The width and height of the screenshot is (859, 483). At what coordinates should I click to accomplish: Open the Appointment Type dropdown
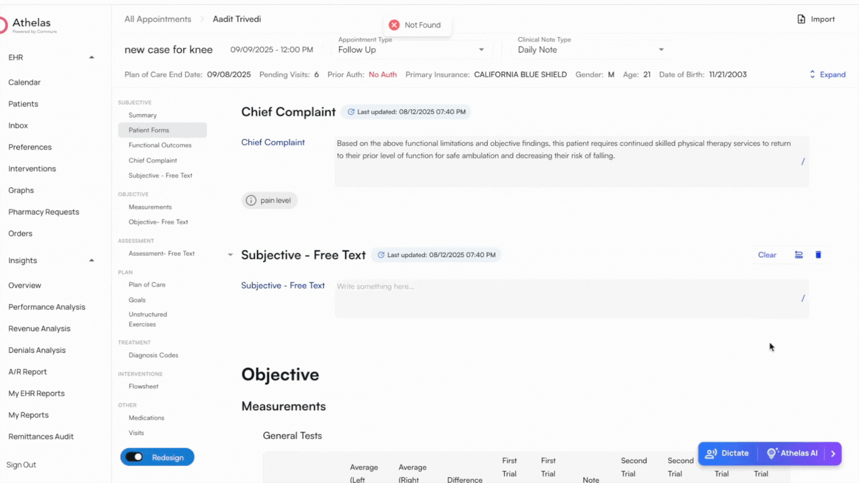pos(481,50)
